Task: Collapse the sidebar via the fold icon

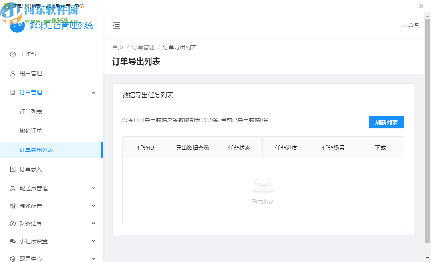Action: pyautogui.click(x=116, y=25)
